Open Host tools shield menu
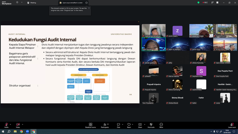 151,125
